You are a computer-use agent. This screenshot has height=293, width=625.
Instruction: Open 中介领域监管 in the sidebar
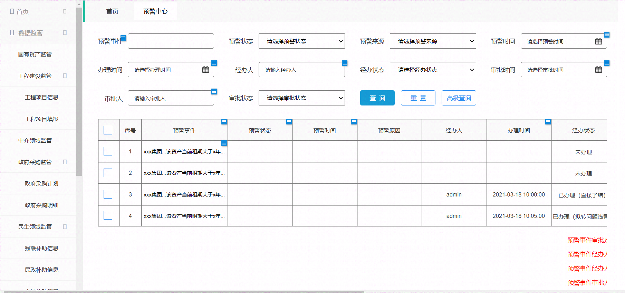coord(35,140)
